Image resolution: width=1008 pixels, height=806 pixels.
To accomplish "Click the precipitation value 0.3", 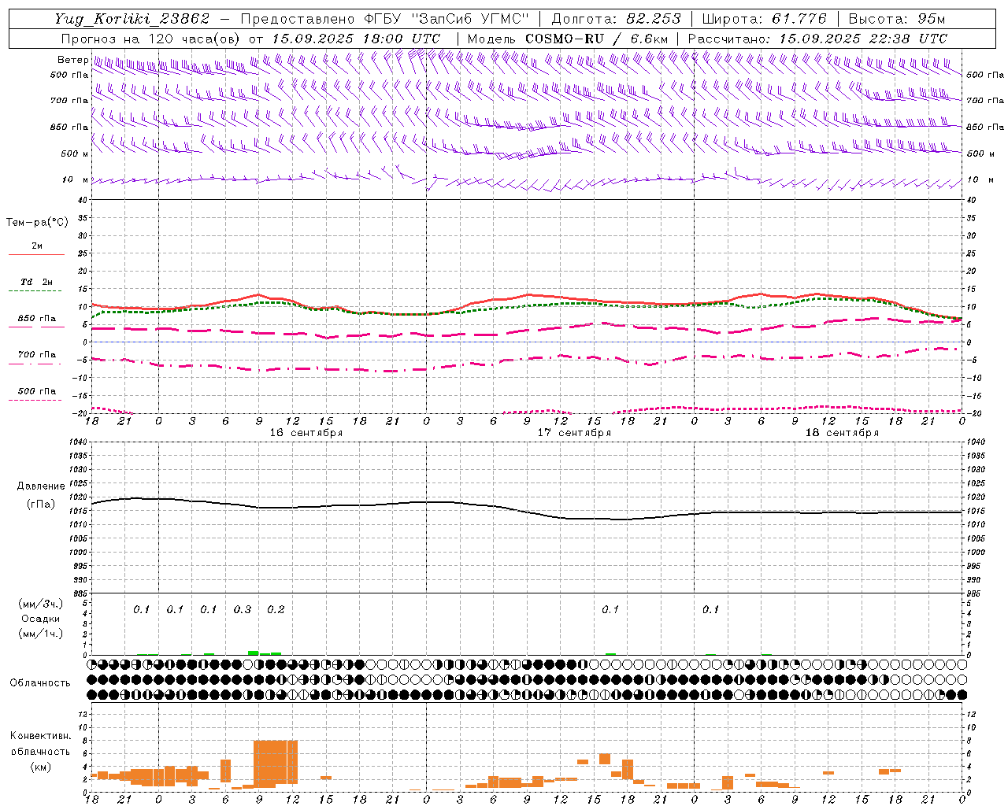I will [x=243, y=609].
